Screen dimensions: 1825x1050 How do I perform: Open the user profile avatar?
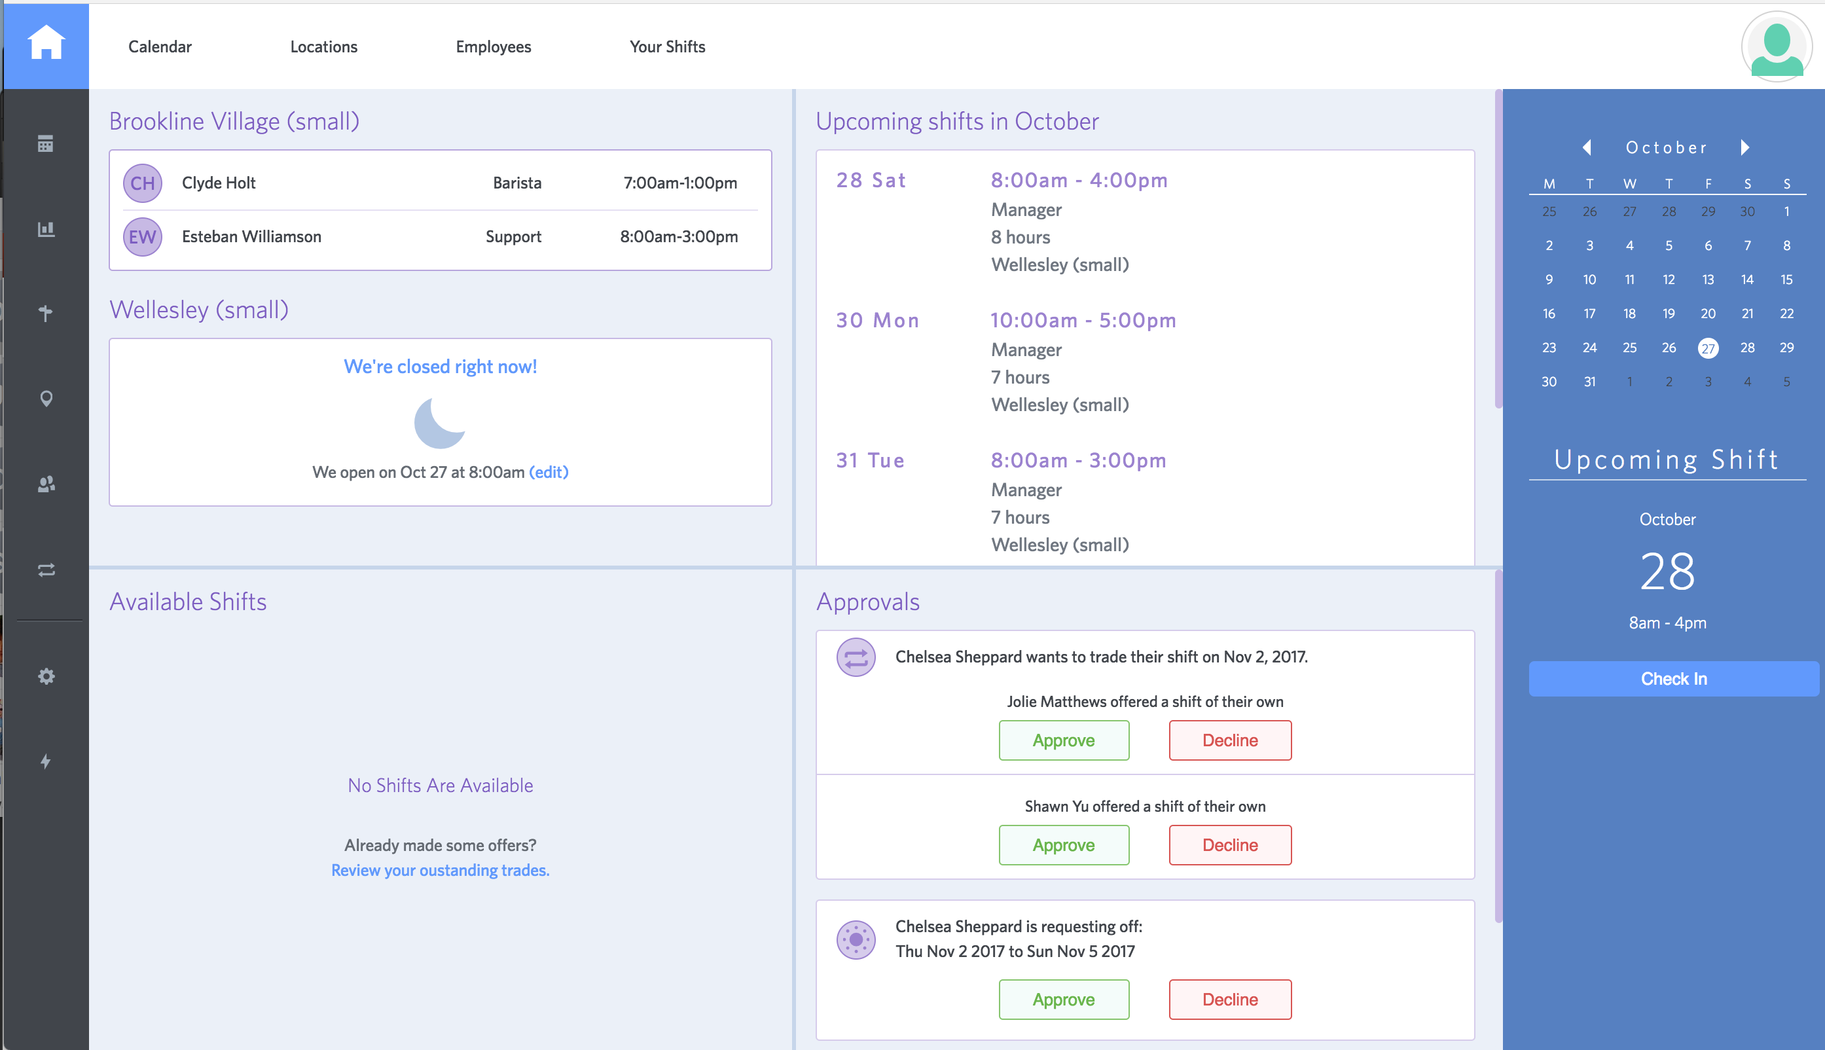point(1776,47)
